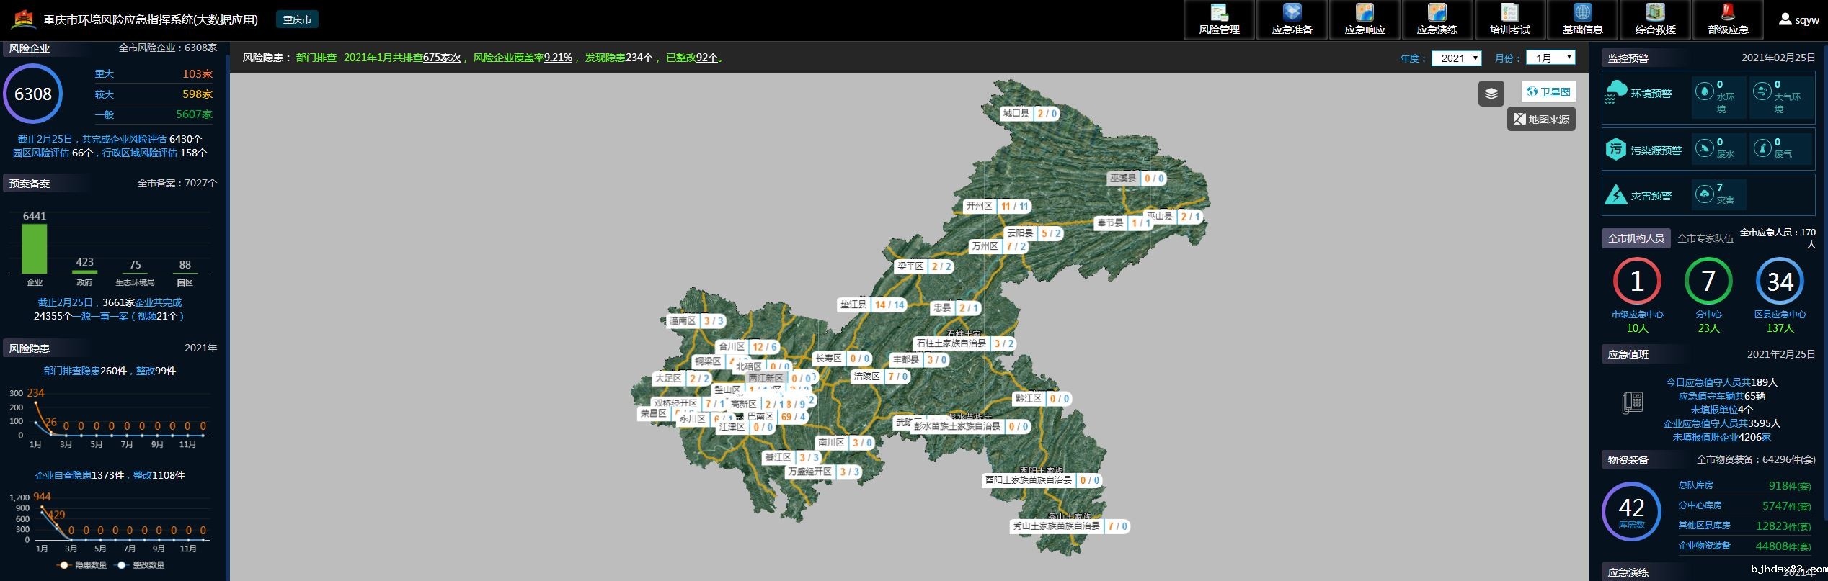Open the 基础信息 globe icon
Viewport: 1828px width, 581px height.
coord(1582,14)
